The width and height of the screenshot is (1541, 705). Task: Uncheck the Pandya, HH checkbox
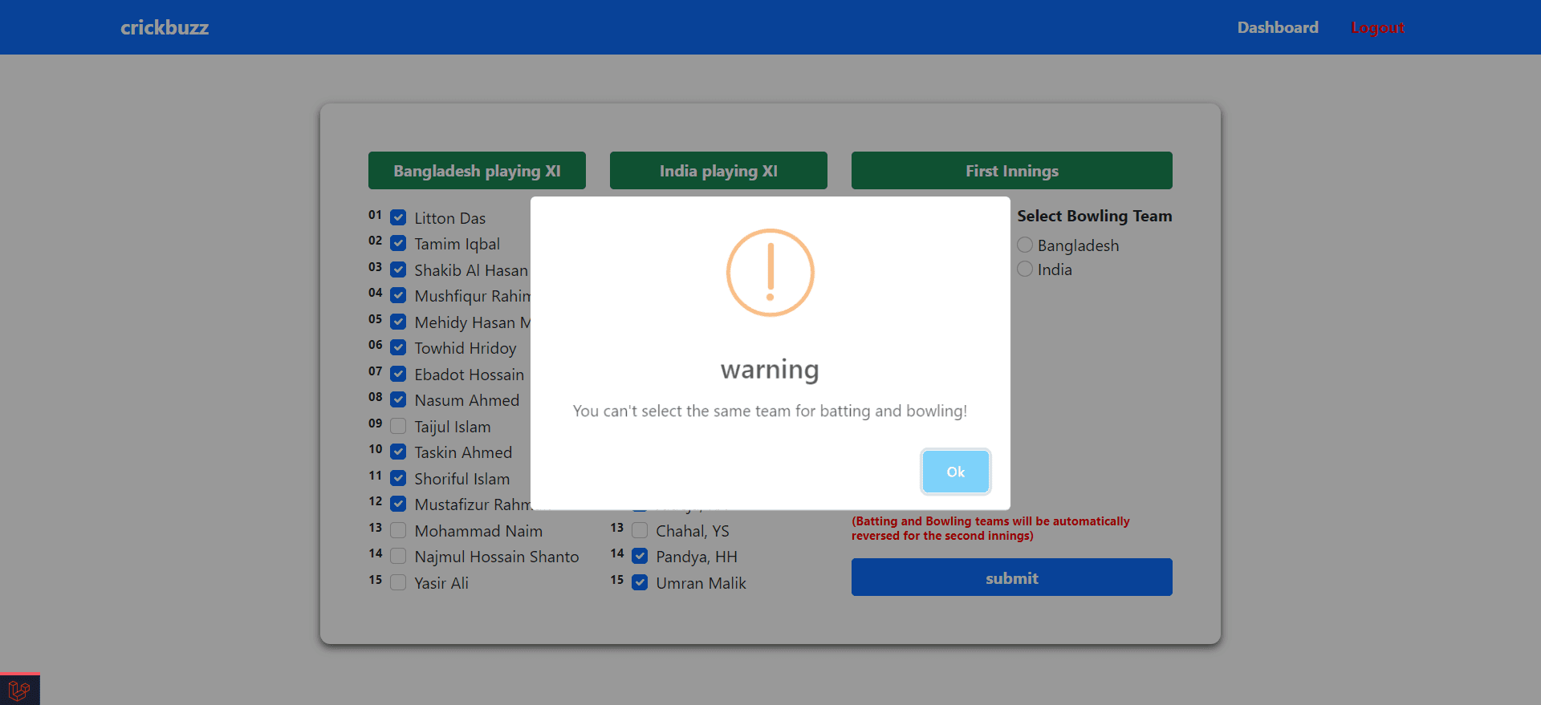[x=640, y=556]
